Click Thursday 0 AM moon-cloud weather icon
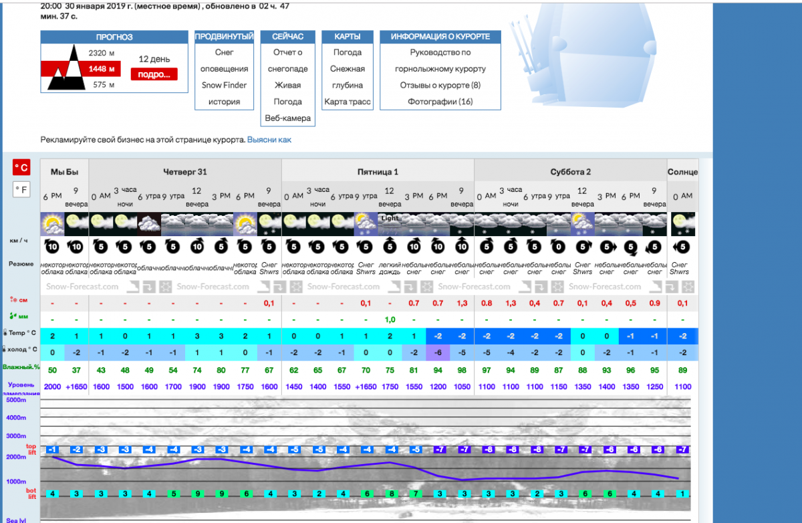 coord(100,223)
